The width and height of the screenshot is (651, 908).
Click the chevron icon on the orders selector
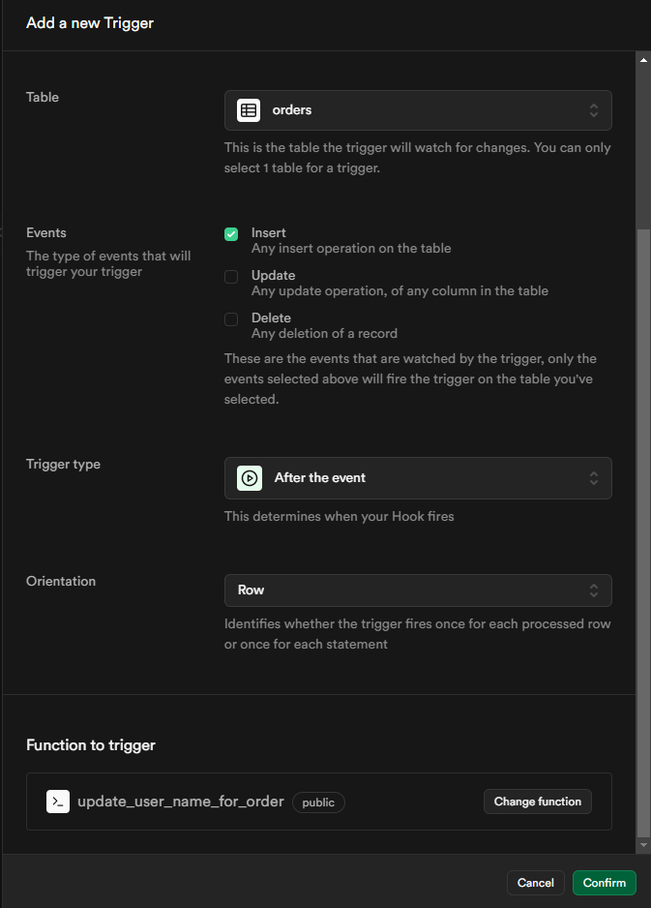point(594,109)
